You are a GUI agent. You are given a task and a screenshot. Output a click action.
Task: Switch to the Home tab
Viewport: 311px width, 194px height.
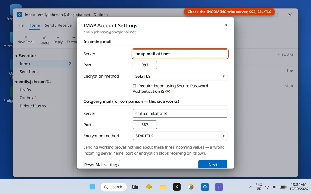point(34,25)
